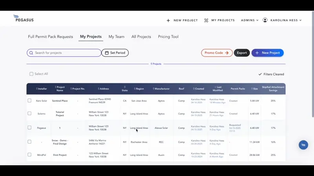Click the calendar icon in Set Period
This screenshot has width=314, height=176.
point(107,53)
